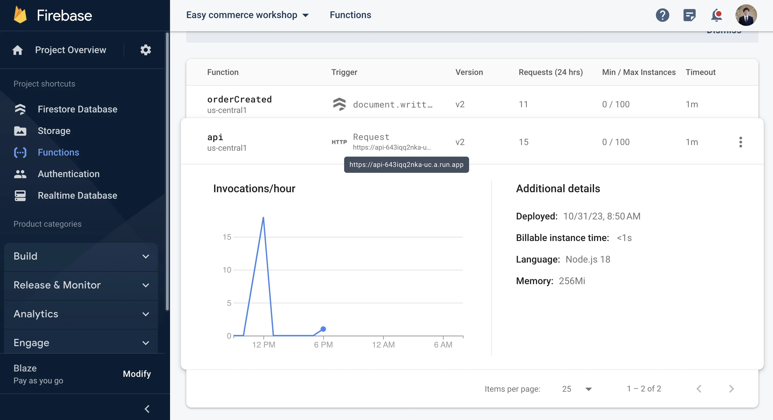
Task: Click the Min / Max Instances column header
Action: coord(639,72)
